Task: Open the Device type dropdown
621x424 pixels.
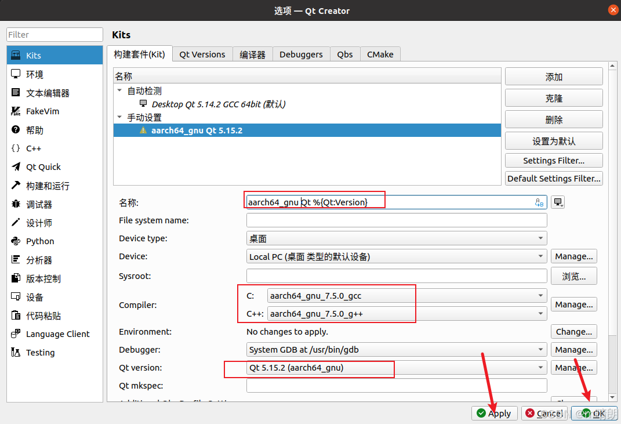Action: (x=397, y=238)
